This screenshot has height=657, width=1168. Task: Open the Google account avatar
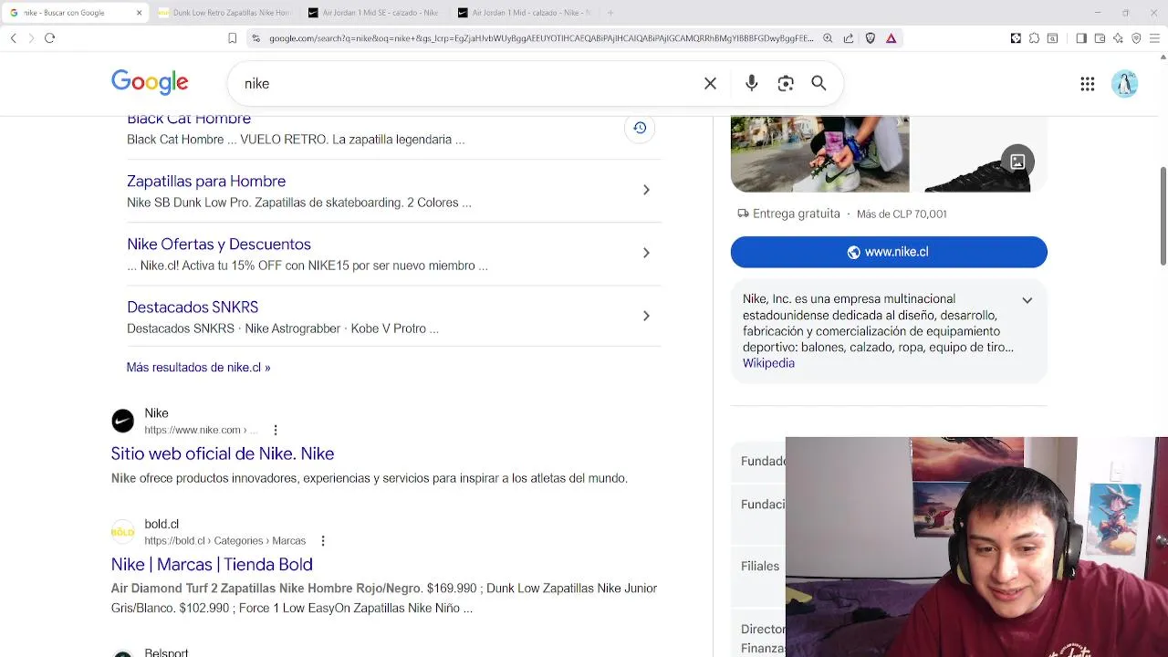[x=1124, y=84]
